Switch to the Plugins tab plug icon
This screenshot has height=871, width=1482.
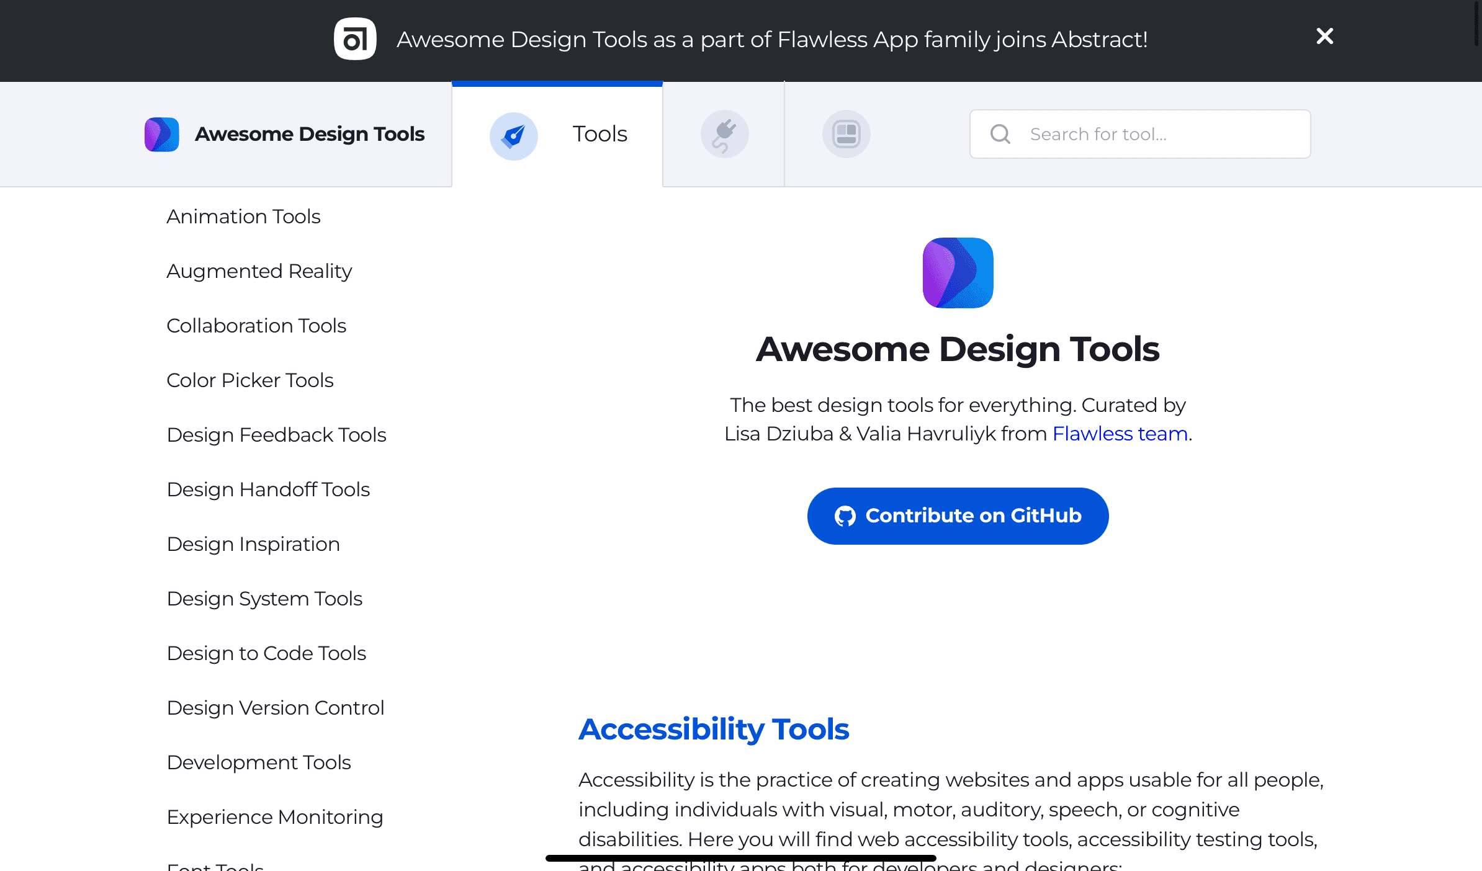tap(724, 134)
